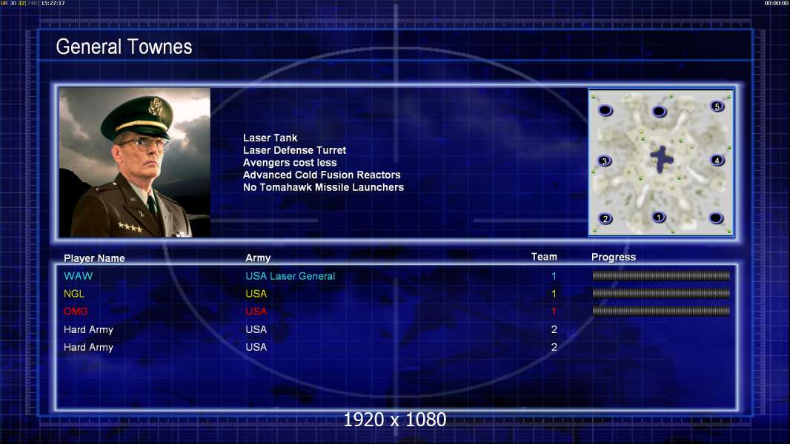Click OMG's red "USA" army entry
This screenshot has height=444, width=790.
(x=256, y=312)
